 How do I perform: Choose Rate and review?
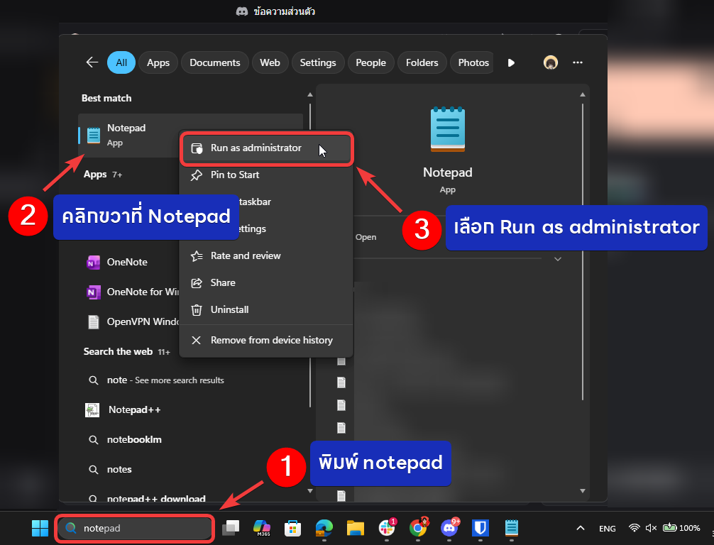tap(266, 256)
